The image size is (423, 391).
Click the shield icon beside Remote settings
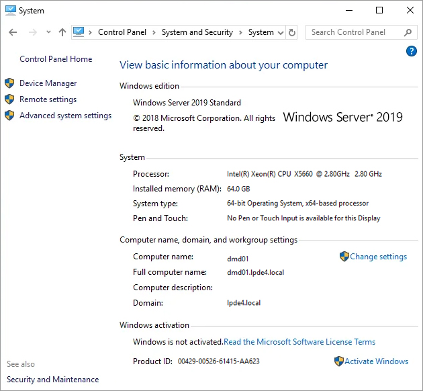click(x=9, y=99)
